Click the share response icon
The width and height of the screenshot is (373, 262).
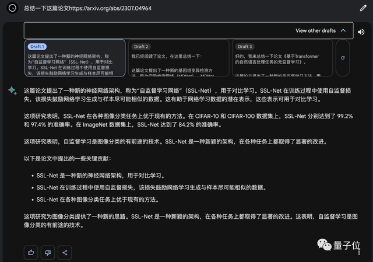point(65,252)
